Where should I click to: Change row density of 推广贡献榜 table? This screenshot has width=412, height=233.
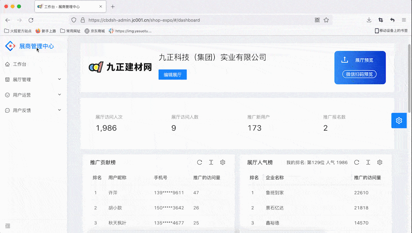[211, 163]
